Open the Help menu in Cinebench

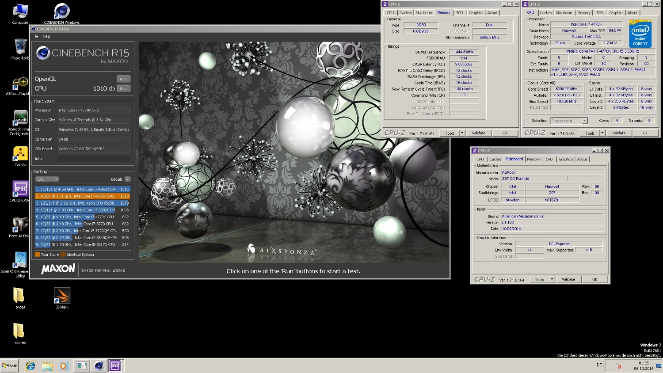click(46, 36)
